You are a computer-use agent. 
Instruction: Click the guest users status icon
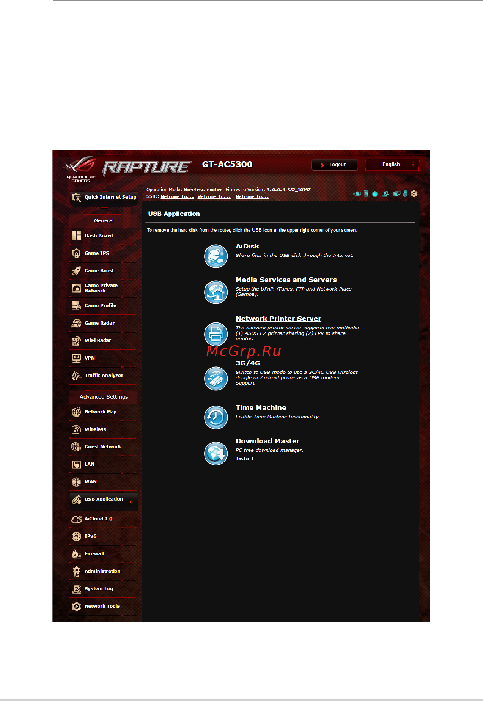(x=385, y=194)
